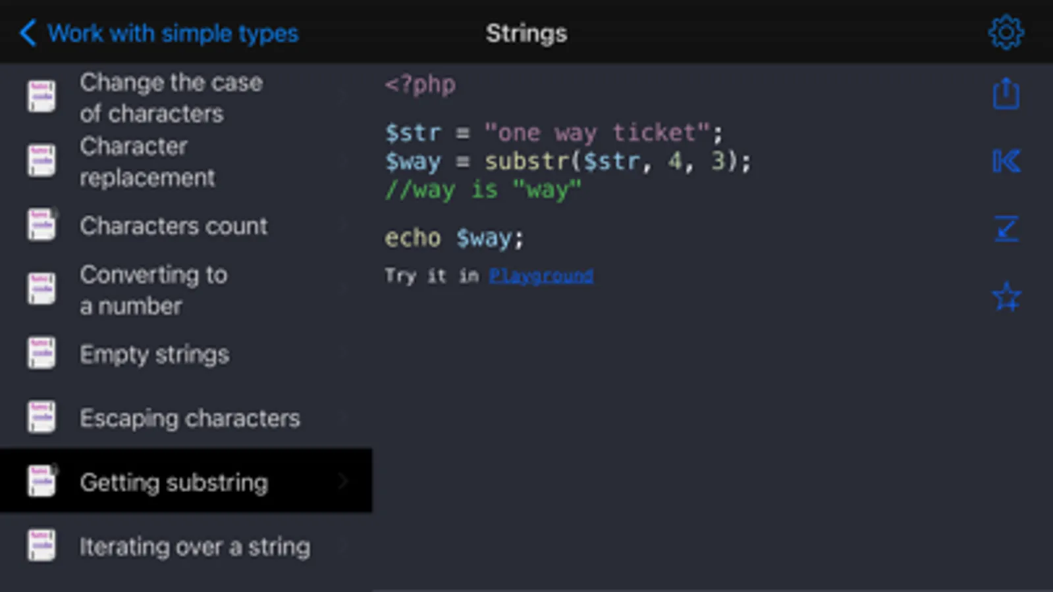
Task: Tap the share icon
Action: click(x=1006, y=93)
